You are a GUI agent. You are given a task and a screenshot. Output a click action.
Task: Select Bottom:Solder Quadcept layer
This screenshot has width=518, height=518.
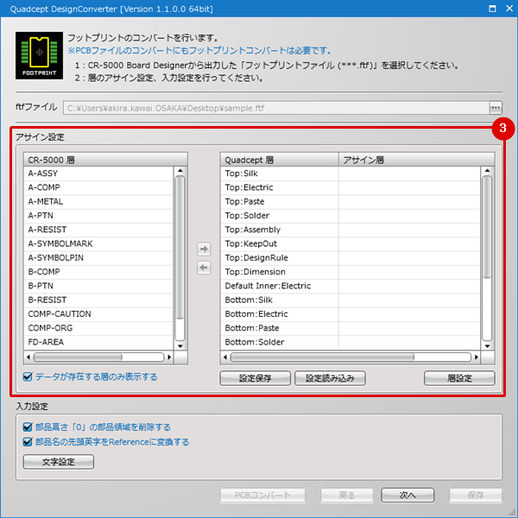click(351, 342)
